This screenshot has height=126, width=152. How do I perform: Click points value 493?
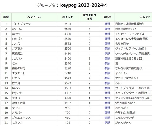(x=68, y=123)
